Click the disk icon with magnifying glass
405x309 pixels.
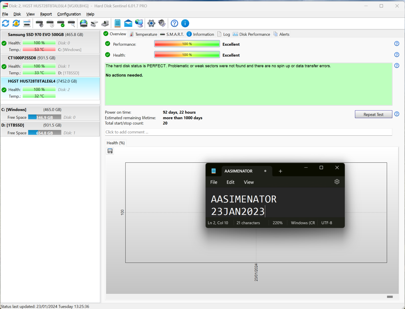point(72,23)
